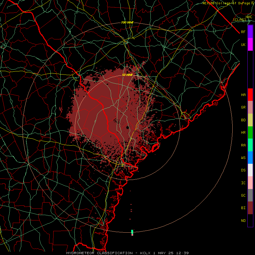Click the HA red legend swatch
Image resolution: width=255 pixels, height=255 pixels.
[250, 95]
